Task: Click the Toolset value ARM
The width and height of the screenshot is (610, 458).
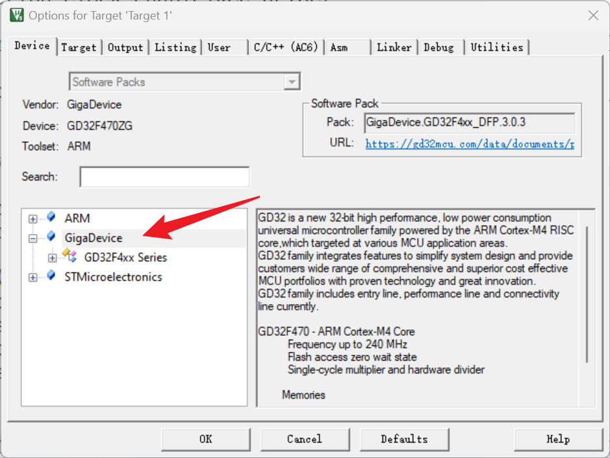Action: coord(79,146)
